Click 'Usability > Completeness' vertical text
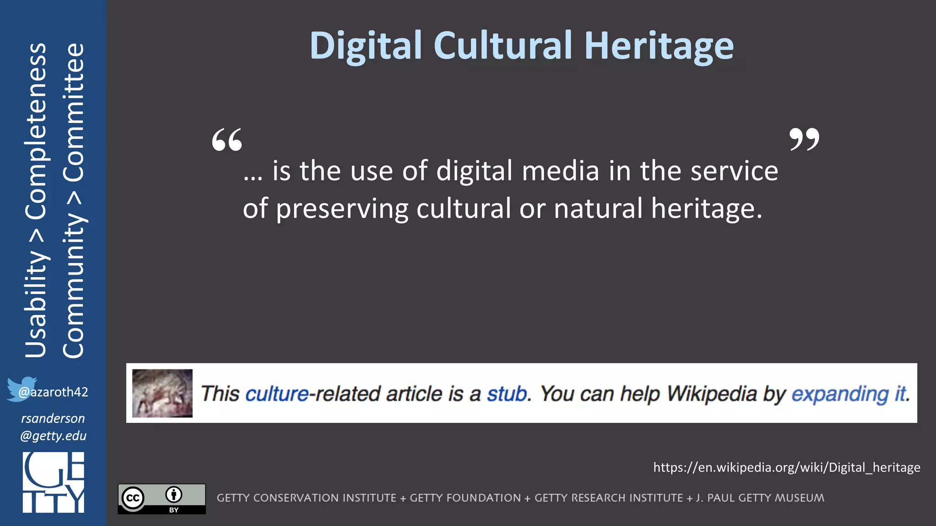This screenshot has height=526, width=936. pyautogui.click(x=36, y=200)
